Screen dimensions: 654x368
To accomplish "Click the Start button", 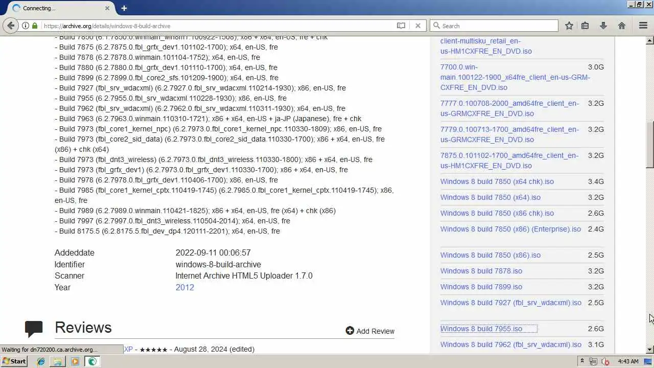I will (14, 361).
